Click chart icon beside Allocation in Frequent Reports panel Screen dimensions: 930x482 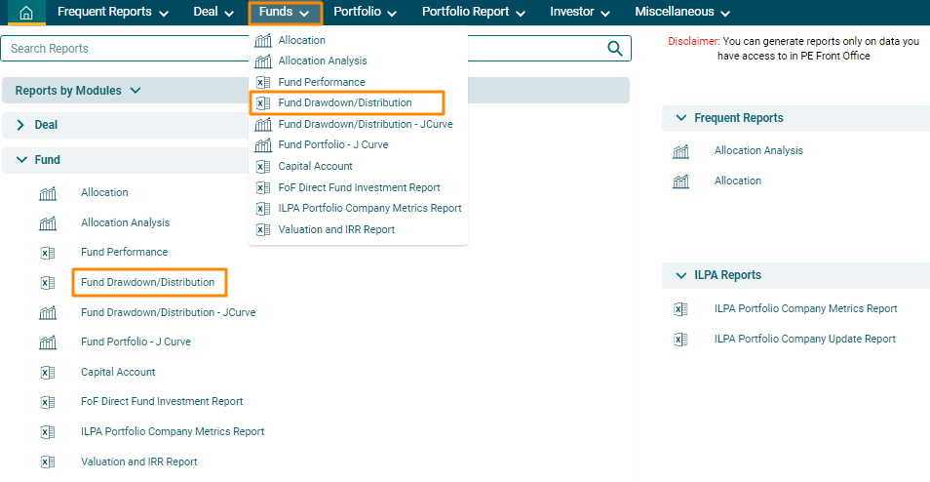(680, 181)
